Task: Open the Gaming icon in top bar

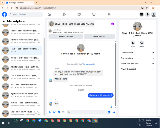Action: tap(109, 14)
